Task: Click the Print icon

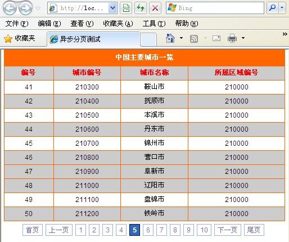Action: [232, 38]
